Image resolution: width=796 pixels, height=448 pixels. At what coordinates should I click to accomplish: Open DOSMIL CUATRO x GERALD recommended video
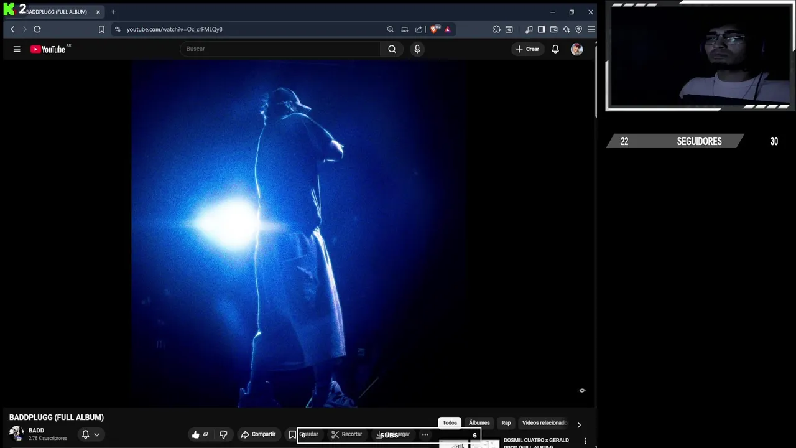[x=536, y=442]
